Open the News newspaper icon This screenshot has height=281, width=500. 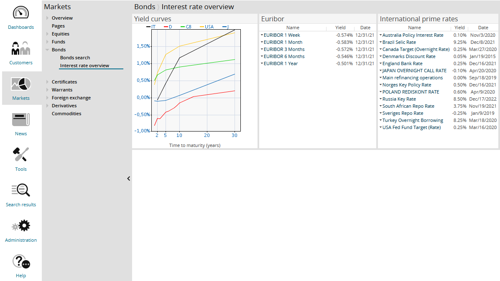[x=21, y=119]
